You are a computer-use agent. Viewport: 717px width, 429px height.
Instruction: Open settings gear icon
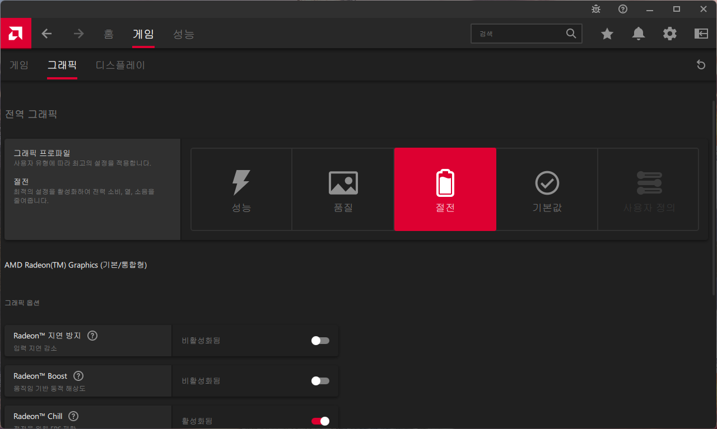pyautogui.click(x=670, y=34)
